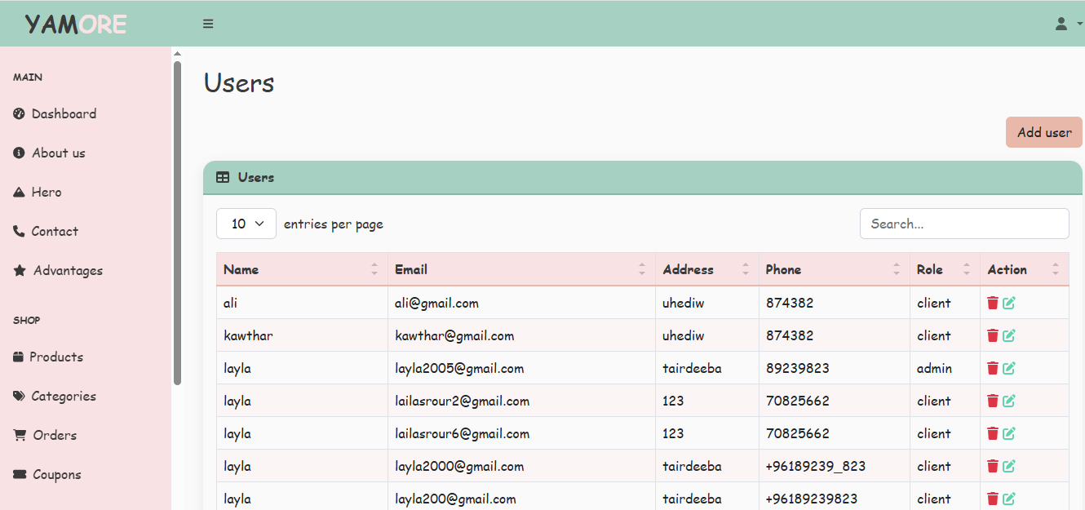Click the Dashboard gauge icon in sidebar
This screenshot has height=510, width=1085.
tap(20, 113)
